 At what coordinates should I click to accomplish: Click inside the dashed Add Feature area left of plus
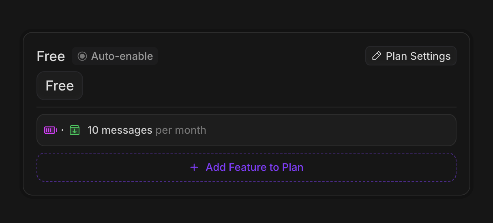(114, 167)
